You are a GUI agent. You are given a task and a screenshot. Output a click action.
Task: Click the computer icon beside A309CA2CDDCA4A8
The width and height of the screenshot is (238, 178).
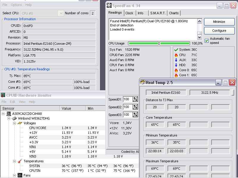tap(9, 114)
